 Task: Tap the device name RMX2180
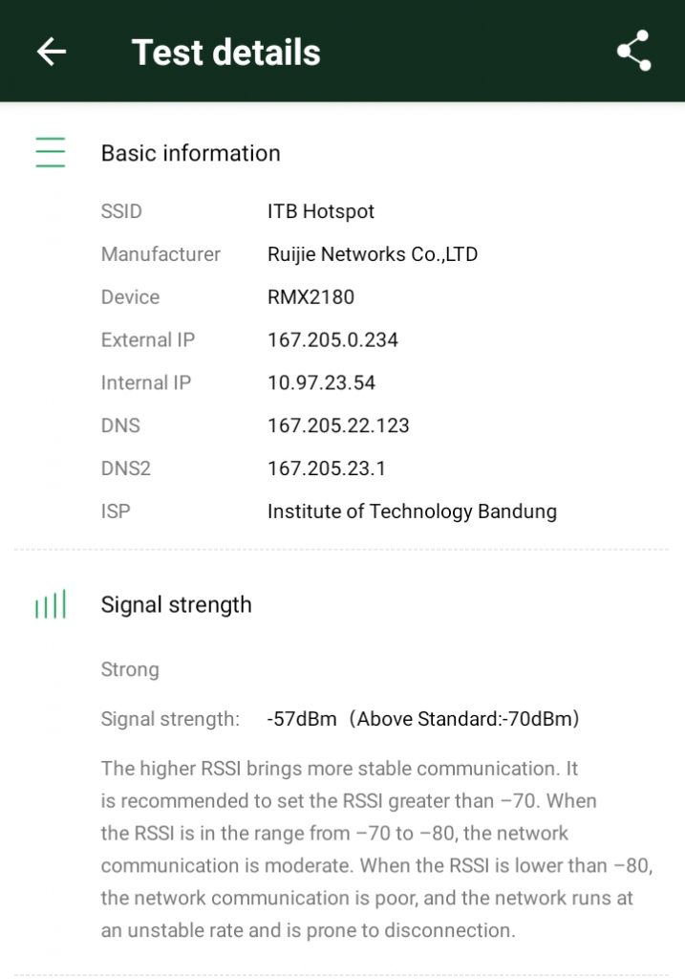click(x=310, y=297)
